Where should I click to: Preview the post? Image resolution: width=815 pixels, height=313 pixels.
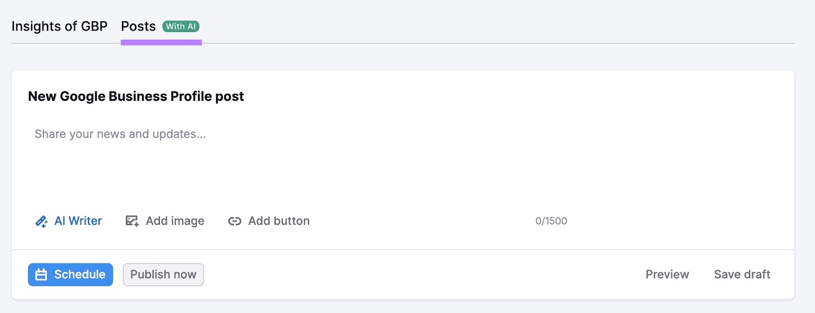[x=667, y=274]
